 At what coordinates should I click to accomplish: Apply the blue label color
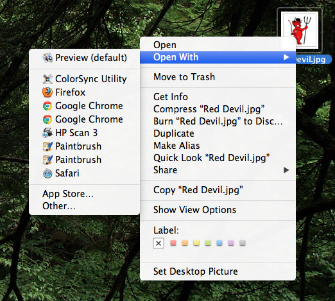click(219, 243)
